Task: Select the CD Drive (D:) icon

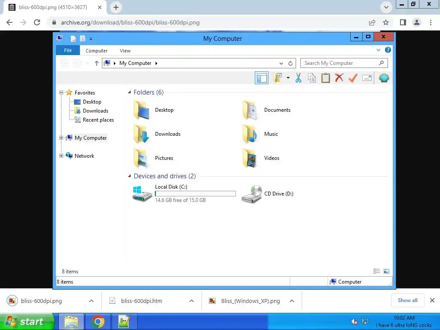Action: [252, 194]
